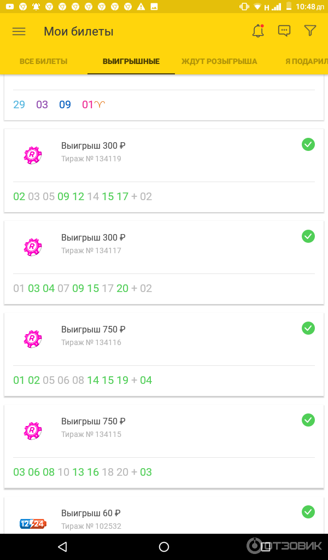
Task: Tap the 60 ₽ winning ticket Тираж № 102532
Action: (164, 515)
